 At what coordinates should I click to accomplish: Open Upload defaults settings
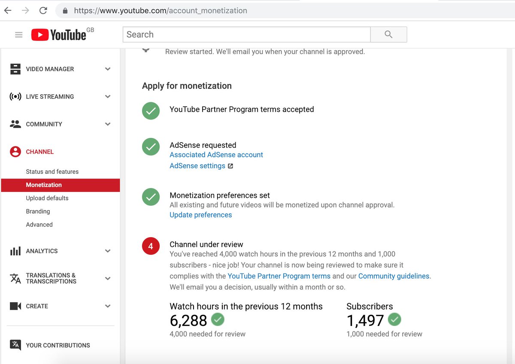pyautogui.click(x=47, y=198)
